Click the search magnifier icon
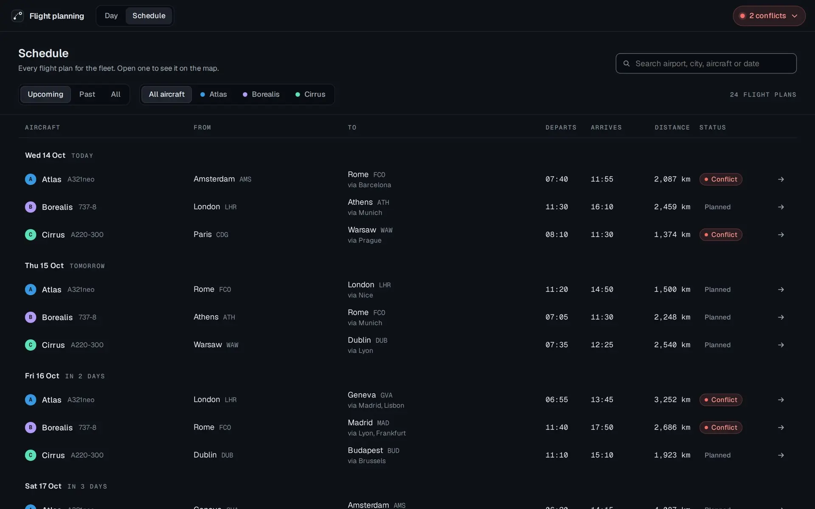This screenshot has height=509, width=815. [626, 64]
